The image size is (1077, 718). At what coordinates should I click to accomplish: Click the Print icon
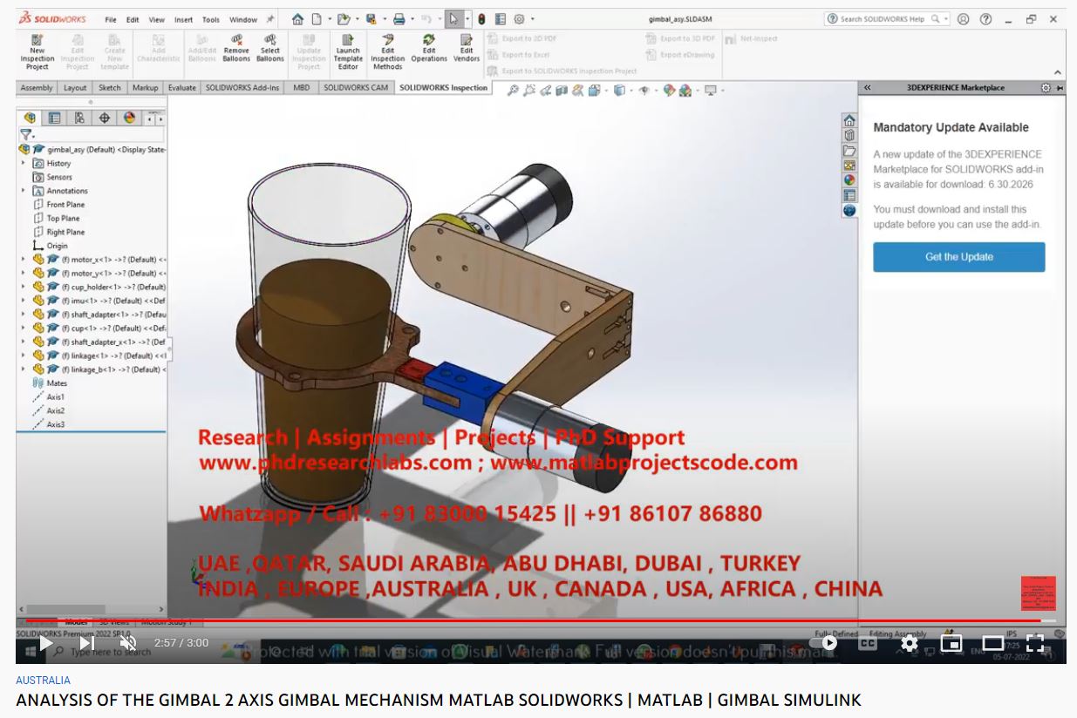399,18
